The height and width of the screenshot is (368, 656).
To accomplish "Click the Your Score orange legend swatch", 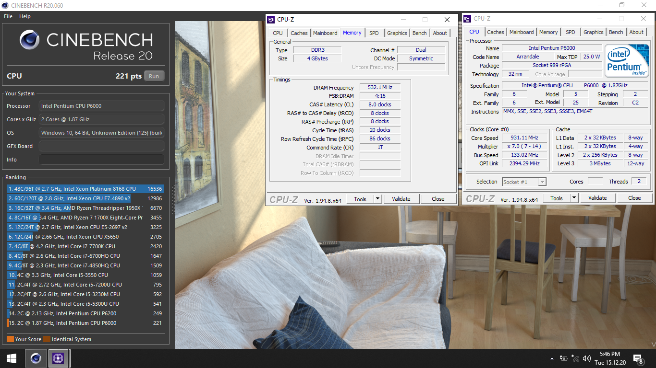I will click(x=10, y=339).
